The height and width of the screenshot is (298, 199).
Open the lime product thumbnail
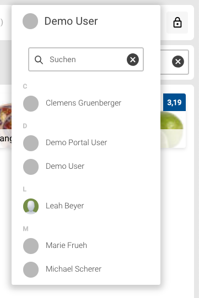coord(173,129)
